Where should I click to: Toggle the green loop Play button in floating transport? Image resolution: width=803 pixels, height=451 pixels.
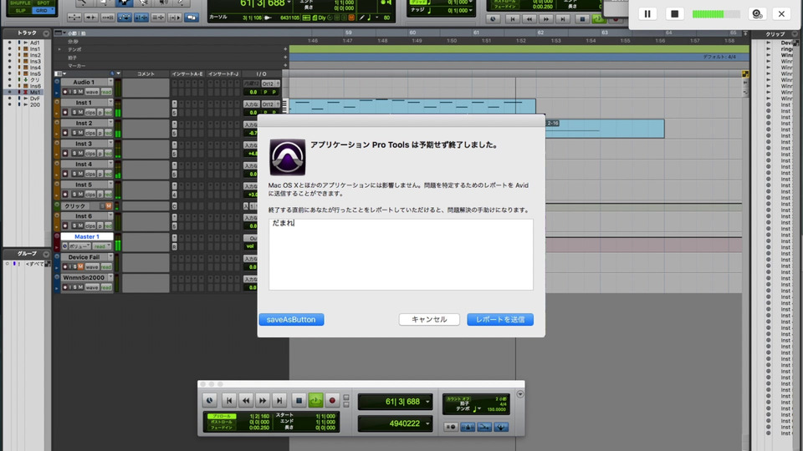tap(315, 400)
